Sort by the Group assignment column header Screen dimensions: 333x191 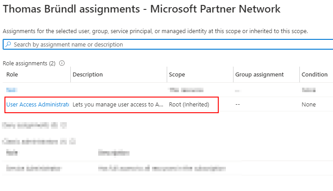259,74
